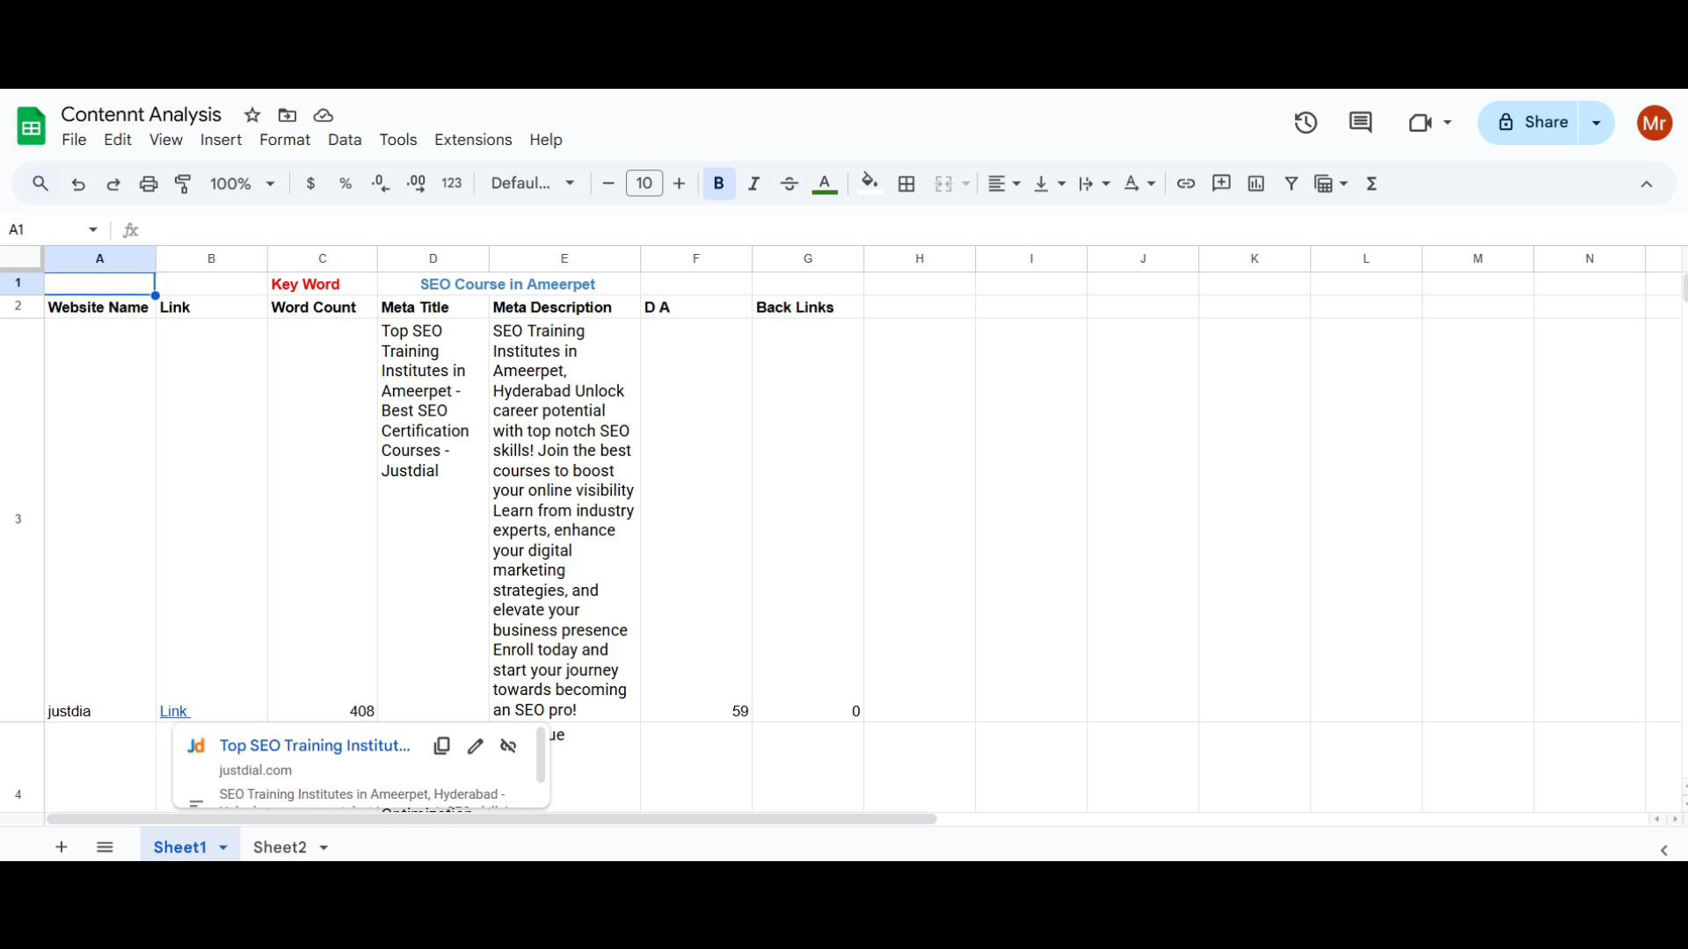
Task: Click the Share button
Action: coord(1529,122)
